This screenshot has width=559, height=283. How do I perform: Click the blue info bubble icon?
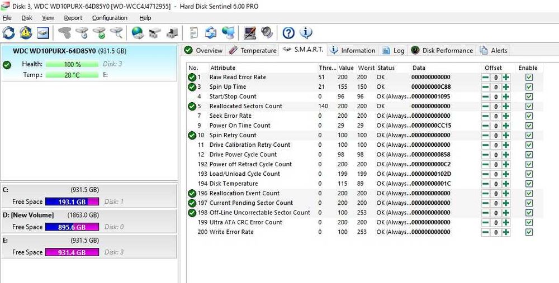306,33
